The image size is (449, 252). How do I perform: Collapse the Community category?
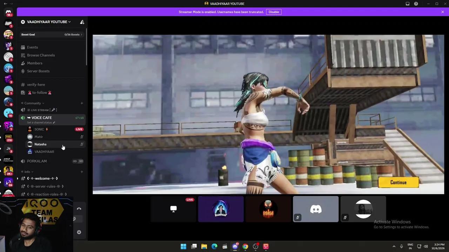tap(34, 103)
